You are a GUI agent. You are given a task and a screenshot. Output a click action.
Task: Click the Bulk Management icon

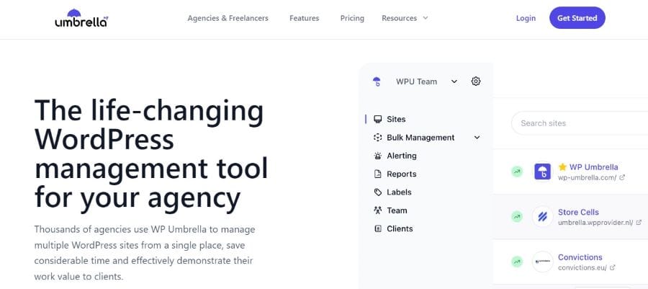[x=377, y=138]
